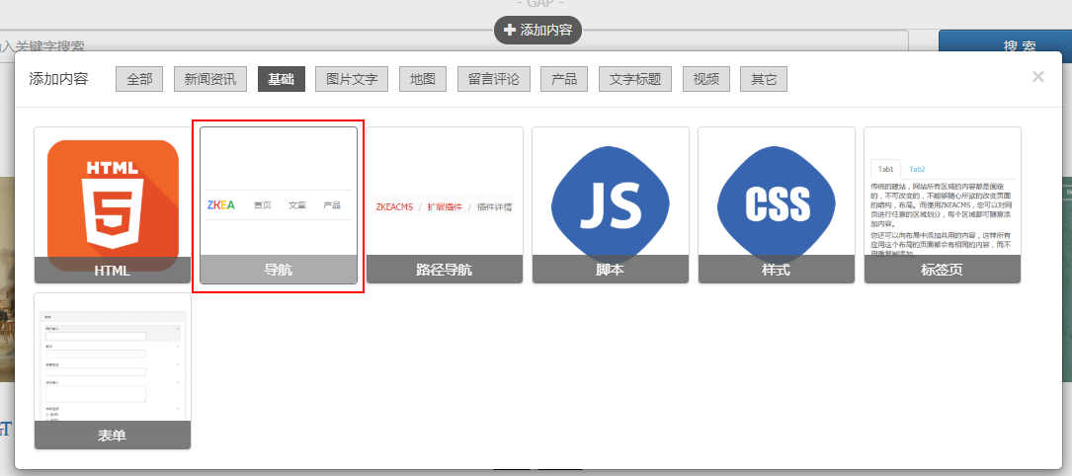Choose the 路径导航 breadcrumb widget
Viewport: 1072px width, 476px height.
(x=445, y=204)
